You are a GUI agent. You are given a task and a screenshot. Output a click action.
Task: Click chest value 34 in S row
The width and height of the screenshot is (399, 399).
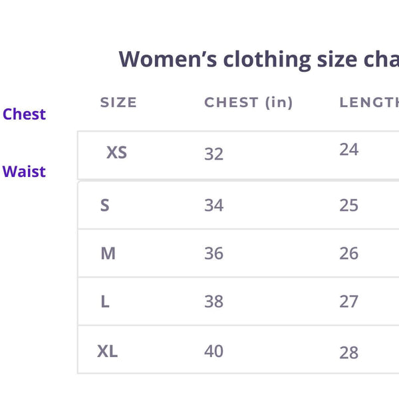pos(213,205)
